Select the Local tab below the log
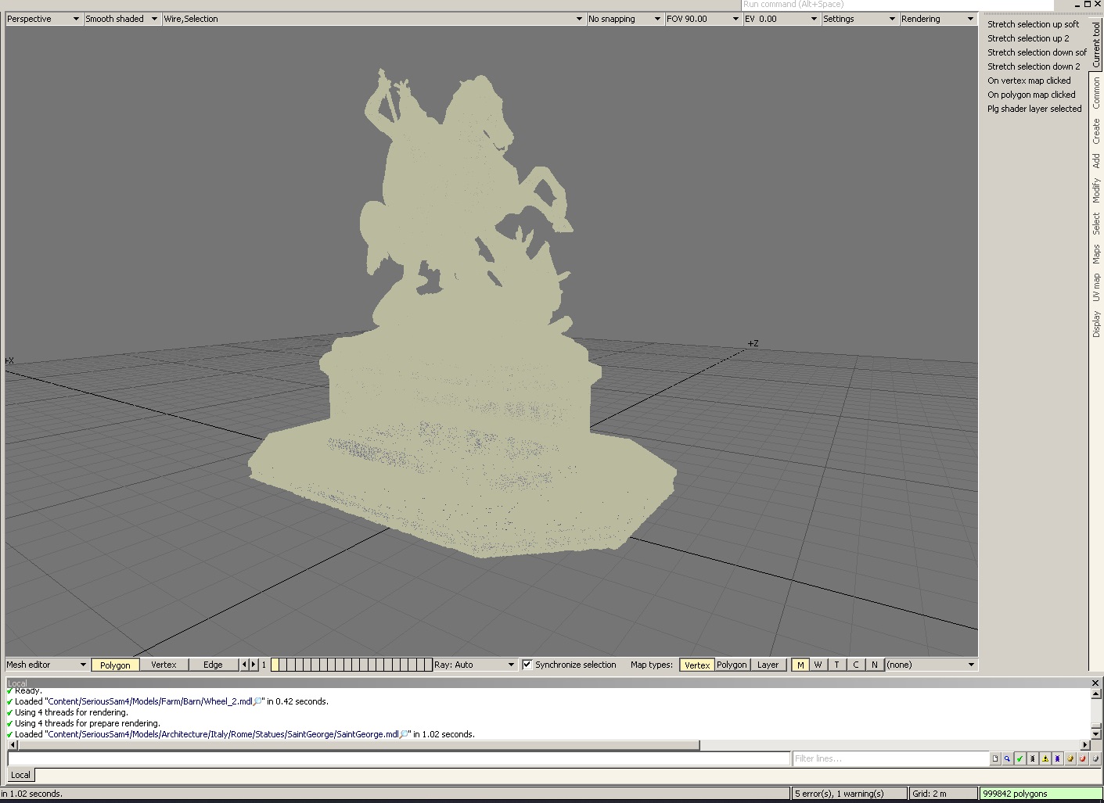1104x803 pixels. point(21,775)
